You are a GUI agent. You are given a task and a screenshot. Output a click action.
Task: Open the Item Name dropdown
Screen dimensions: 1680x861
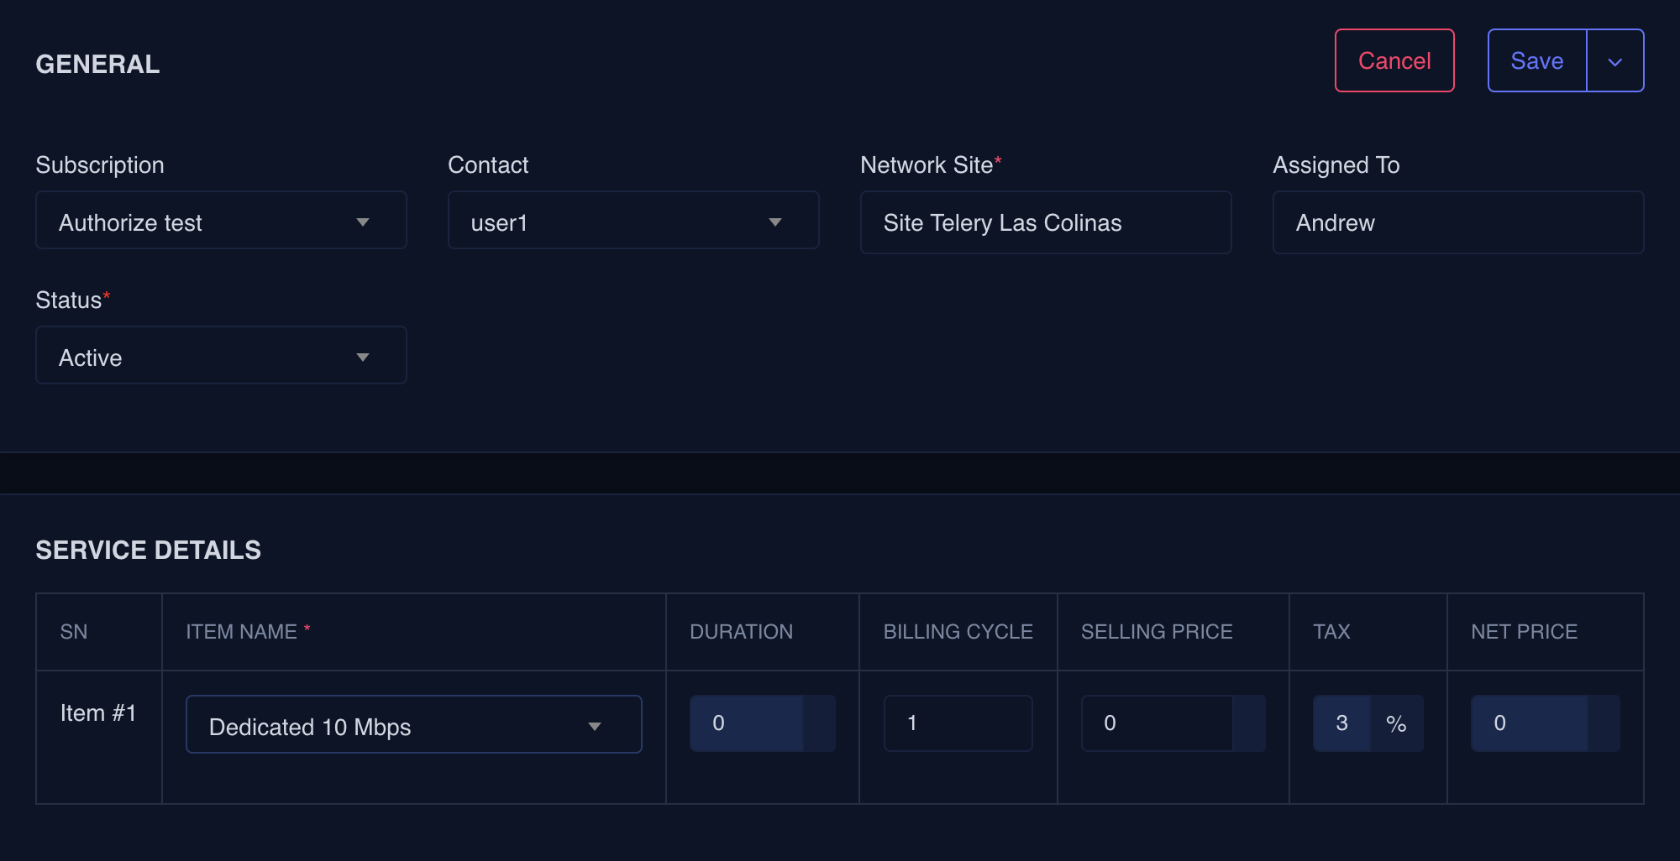pos(413,725)
